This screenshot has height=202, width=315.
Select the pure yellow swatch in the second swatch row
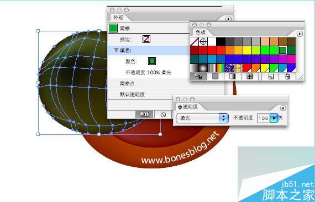[247, 51]
